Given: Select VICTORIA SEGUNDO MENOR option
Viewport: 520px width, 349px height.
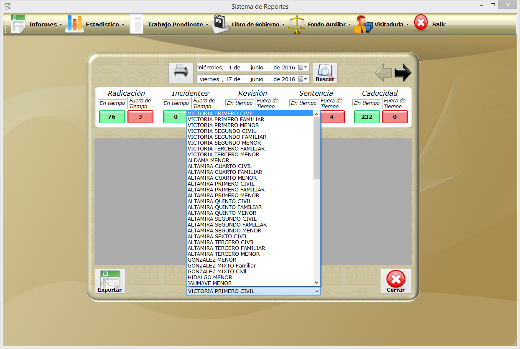Looking at the screenshot, I should pos(250,143).
